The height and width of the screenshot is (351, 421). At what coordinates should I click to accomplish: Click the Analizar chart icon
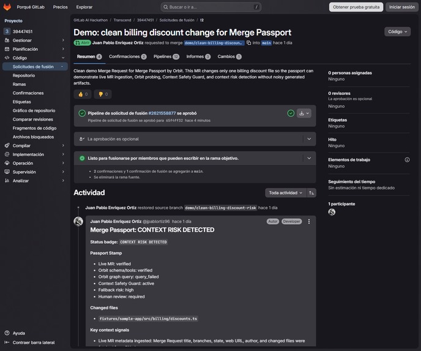click(7, 181)
